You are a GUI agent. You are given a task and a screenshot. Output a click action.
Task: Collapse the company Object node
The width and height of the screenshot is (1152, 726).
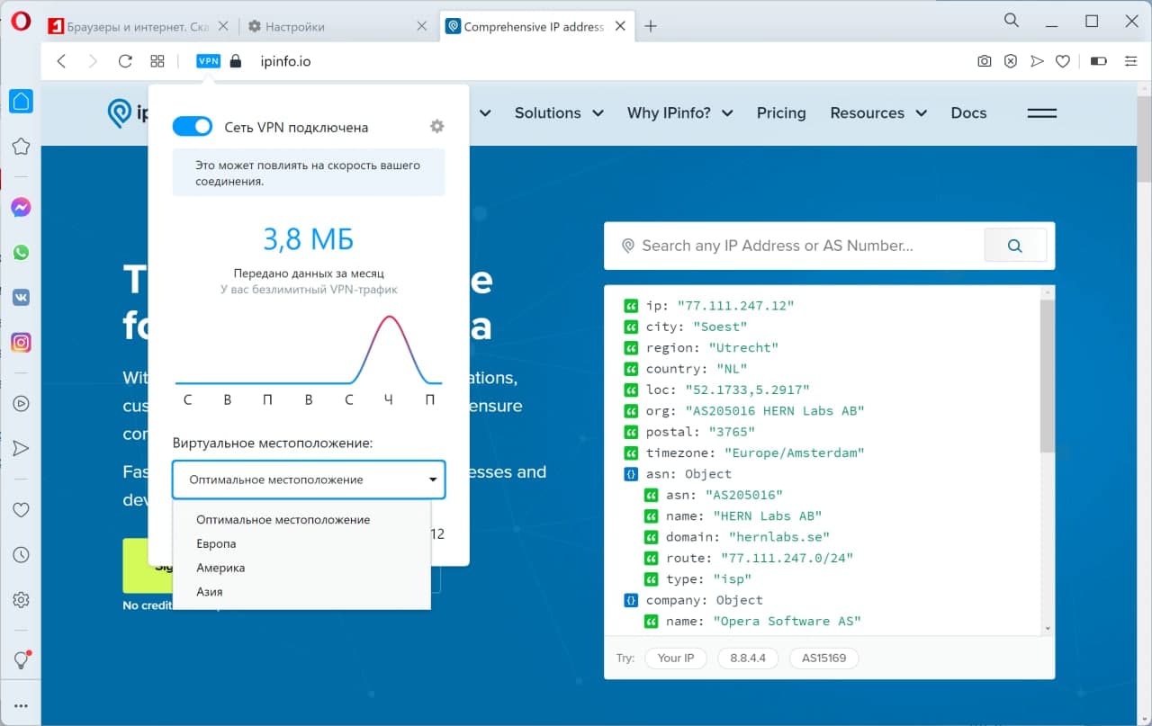631,600
